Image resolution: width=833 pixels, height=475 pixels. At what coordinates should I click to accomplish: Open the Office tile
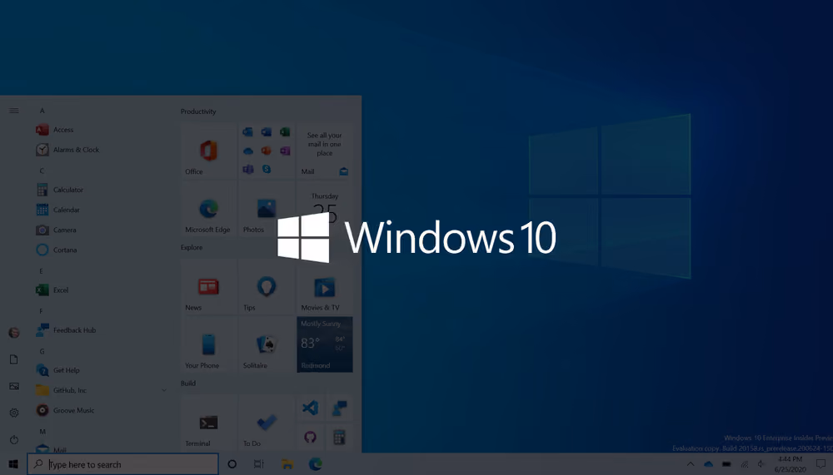pyautogui.click(x=208, y=151)
